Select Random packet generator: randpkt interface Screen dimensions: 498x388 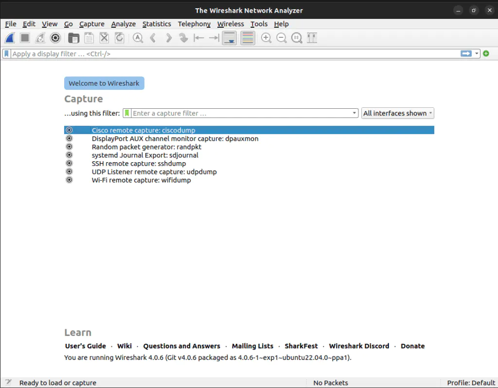pyautogui.click(x=146, y=147)
